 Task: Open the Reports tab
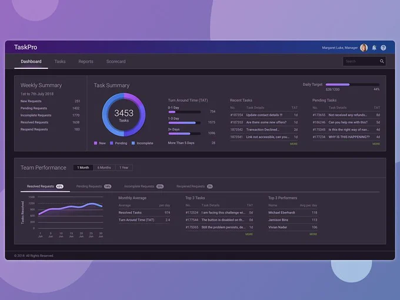click(86, 62)
